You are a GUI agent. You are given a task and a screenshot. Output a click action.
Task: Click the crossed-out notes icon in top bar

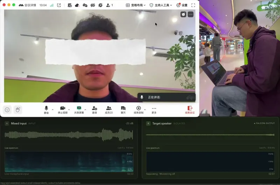point(70,5)
